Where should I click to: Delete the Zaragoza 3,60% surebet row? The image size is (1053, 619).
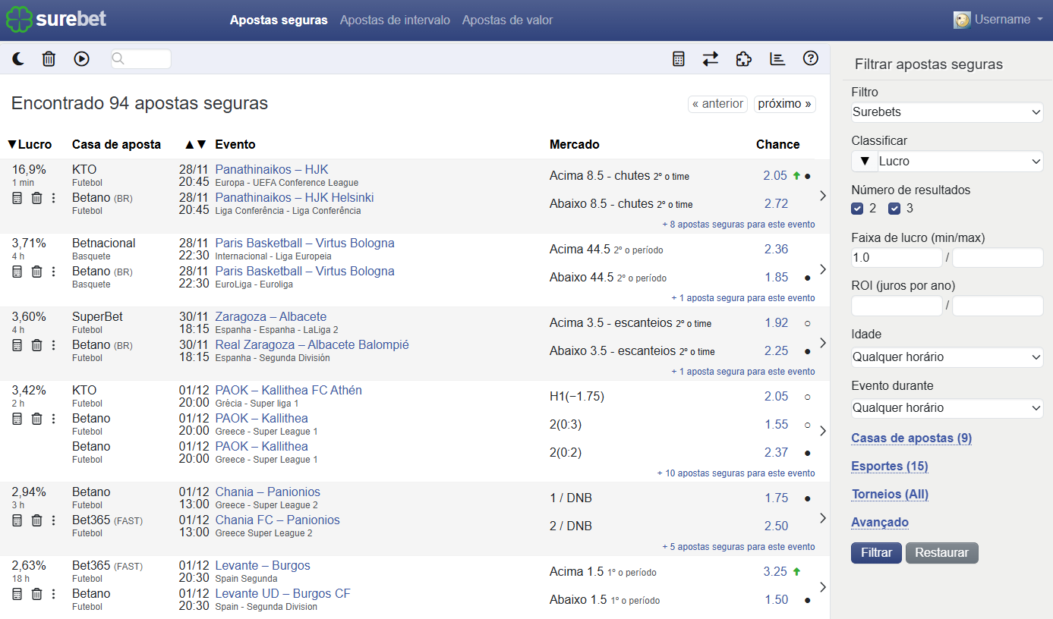pyautogui.click(x=36, y=345)
